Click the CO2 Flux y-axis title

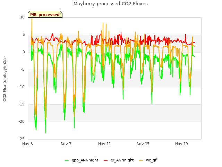[5, 79]
